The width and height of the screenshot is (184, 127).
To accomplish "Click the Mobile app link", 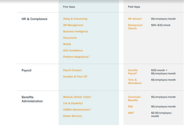I will (x=67, y=44).
